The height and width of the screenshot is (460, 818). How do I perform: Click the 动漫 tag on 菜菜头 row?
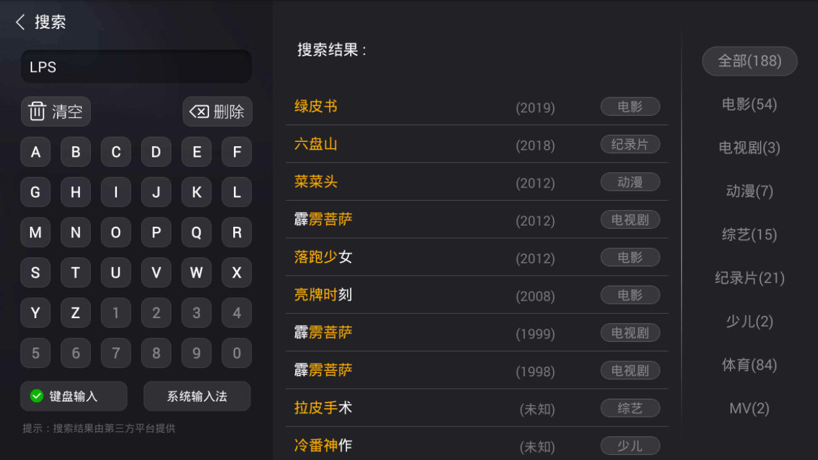(630, 182)
